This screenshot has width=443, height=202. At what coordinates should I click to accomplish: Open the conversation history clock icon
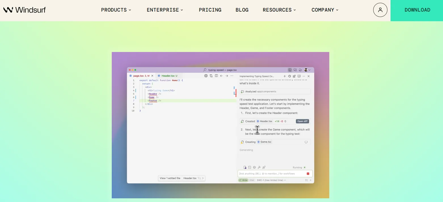[x=290, y=76]
